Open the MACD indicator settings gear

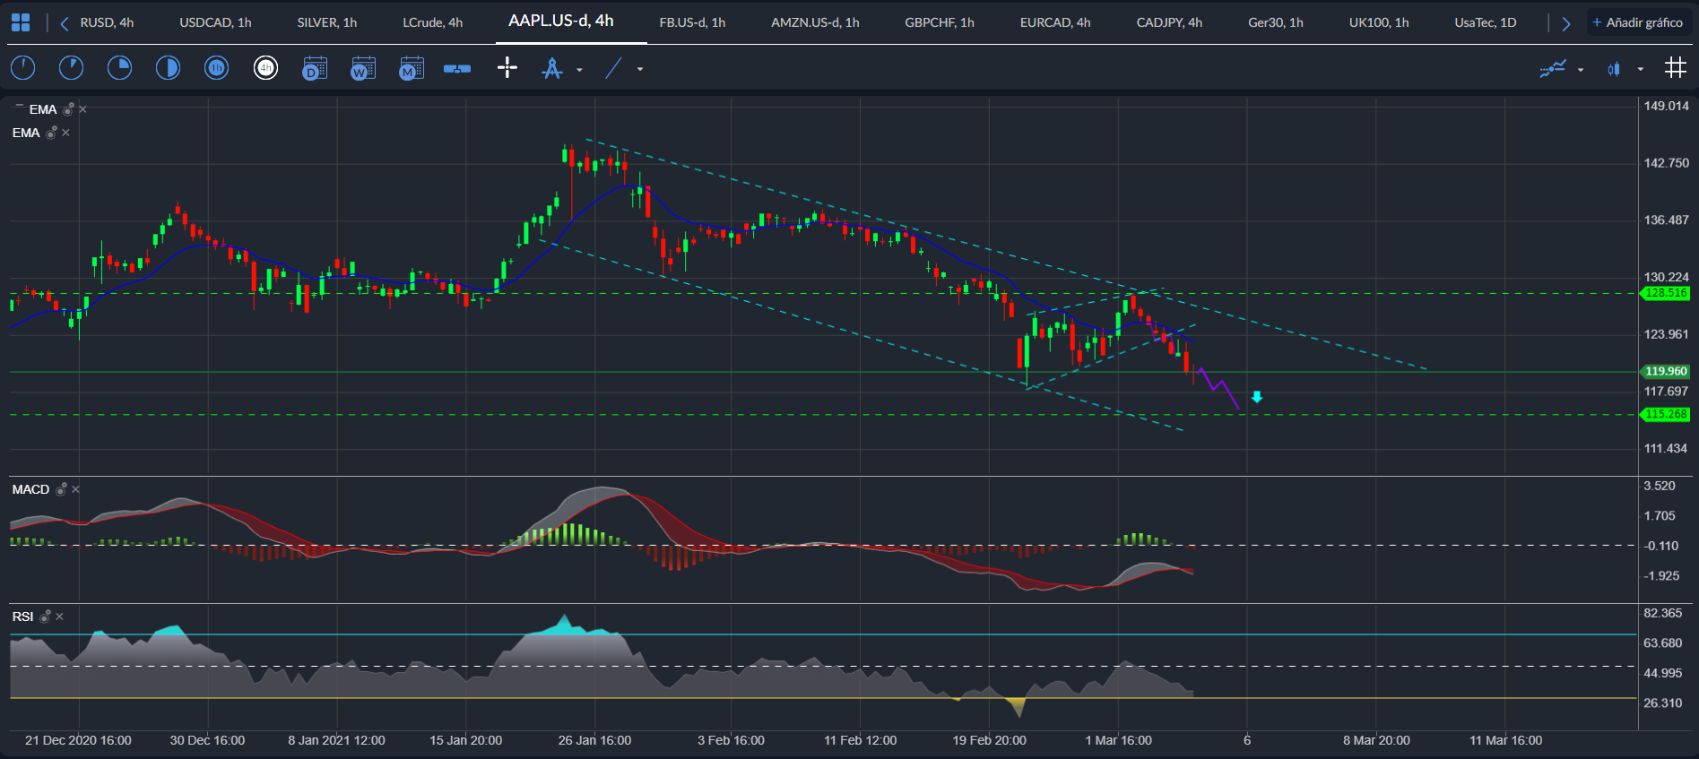(x=61, y=489)
